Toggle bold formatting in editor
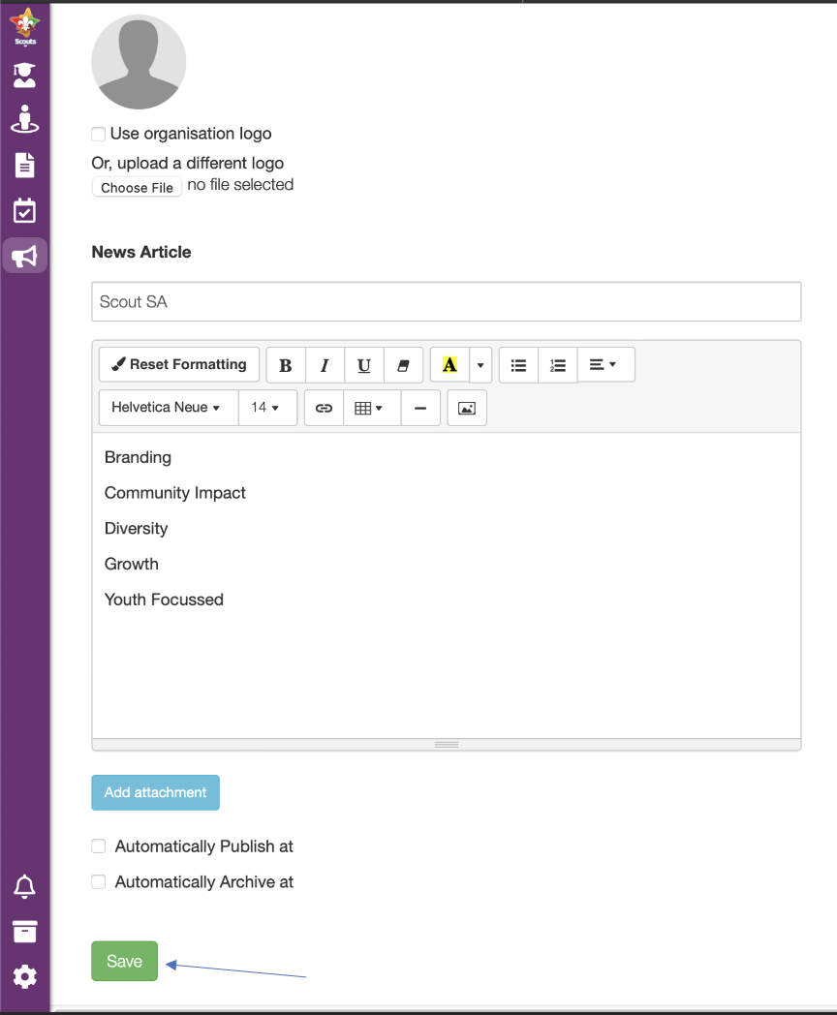The height and width of the screenshot is (1015, 837). [286, 365]
